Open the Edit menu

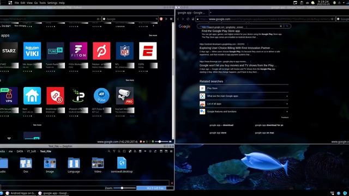pyautogui.click(x=23, y=3)
